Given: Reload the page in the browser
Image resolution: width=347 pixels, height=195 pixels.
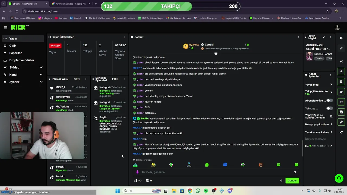Looking at the screenshot, I should point(17,11).
